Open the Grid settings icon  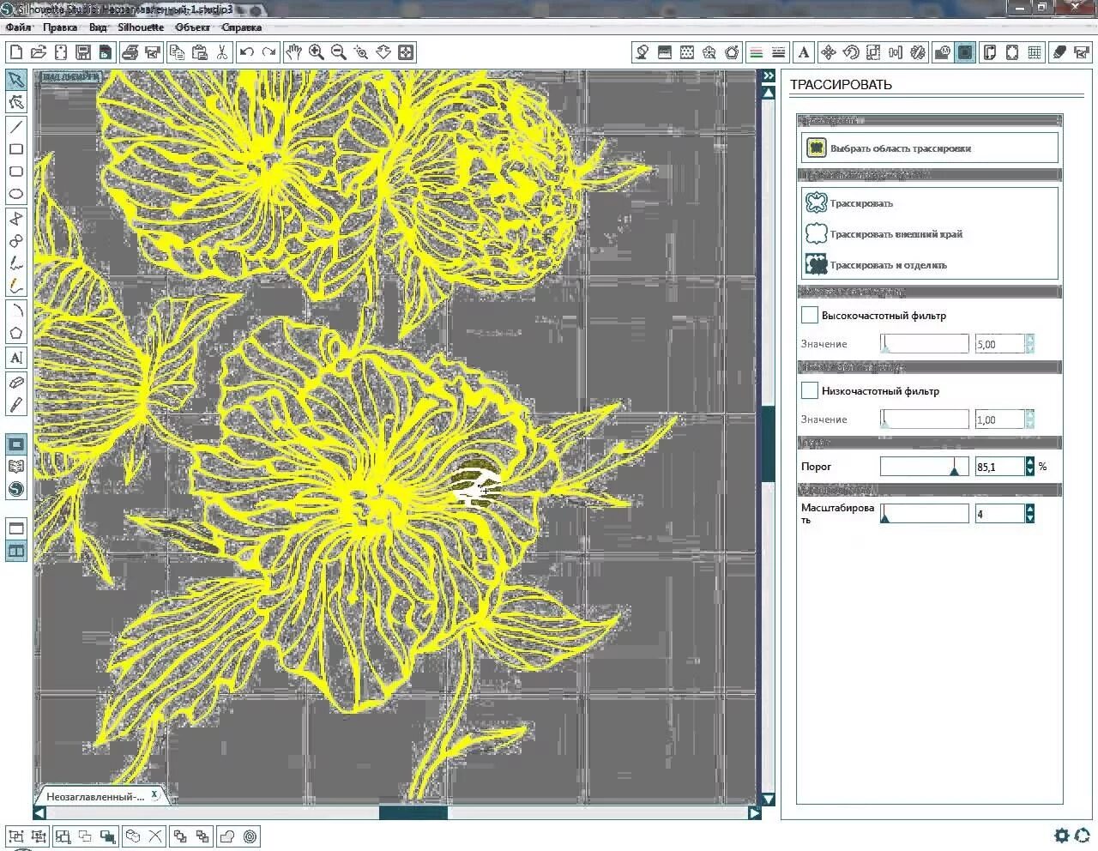1035,52
